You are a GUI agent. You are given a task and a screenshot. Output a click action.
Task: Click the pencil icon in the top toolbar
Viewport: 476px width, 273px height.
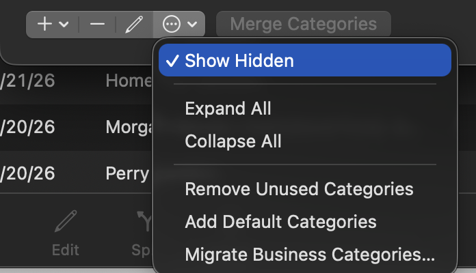click(x=134, y=25)
